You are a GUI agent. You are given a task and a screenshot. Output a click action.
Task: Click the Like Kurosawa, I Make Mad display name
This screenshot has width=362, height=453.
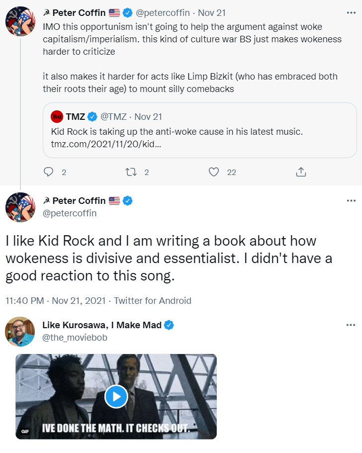[102, 325]
